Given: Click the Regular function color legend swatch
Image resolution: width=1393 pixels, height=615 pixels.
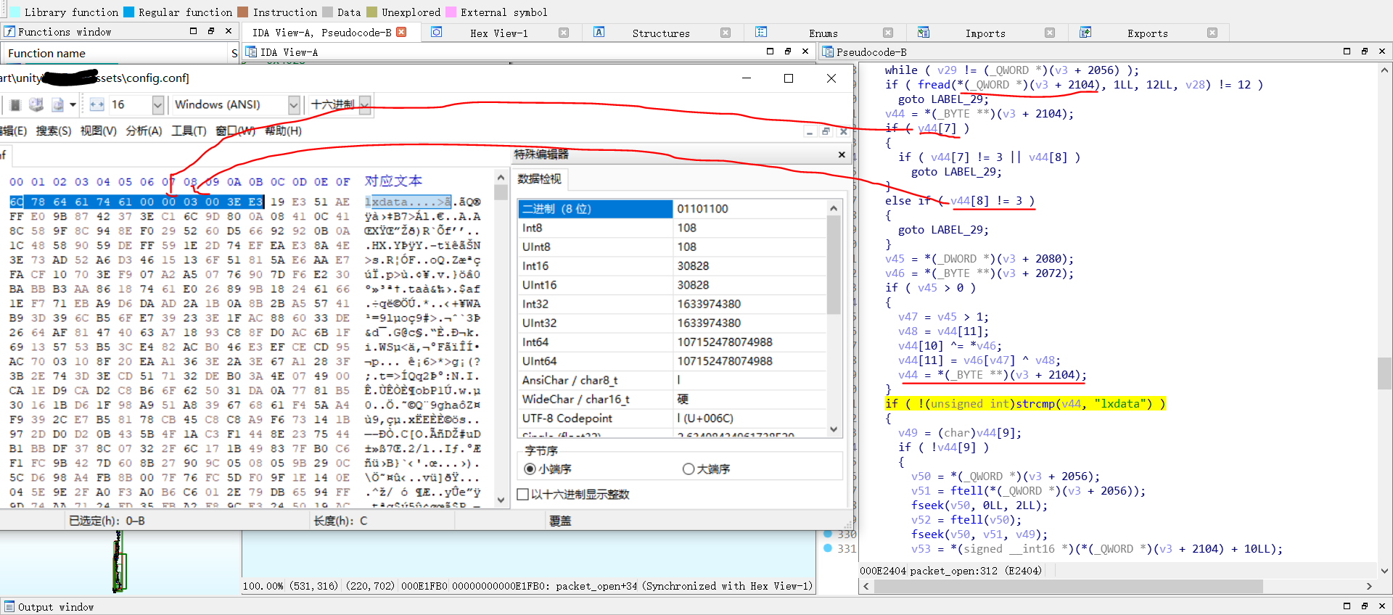Looking at the screenshot, I should click(x=128, y=12).
